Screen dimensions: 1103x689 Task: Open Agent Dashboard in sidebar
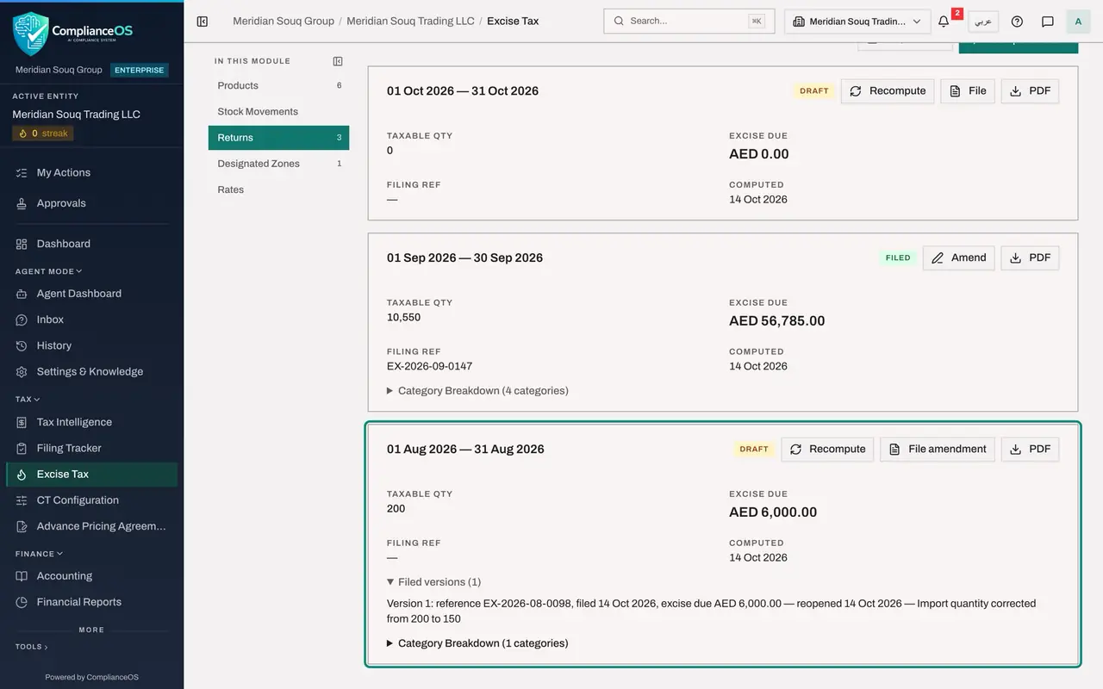click(x=91, y=294)
